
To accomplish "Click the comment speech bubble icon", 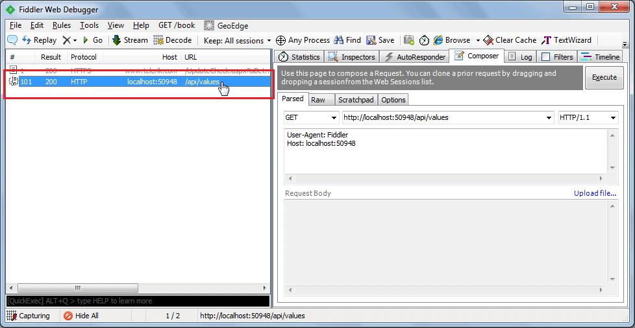I will [12, 40].
